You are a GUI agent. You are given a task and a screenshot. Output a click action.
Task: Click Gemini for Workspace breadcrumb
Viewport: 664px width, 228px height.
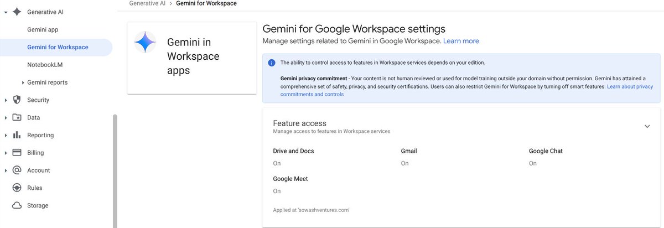click(x=206, y=3)
